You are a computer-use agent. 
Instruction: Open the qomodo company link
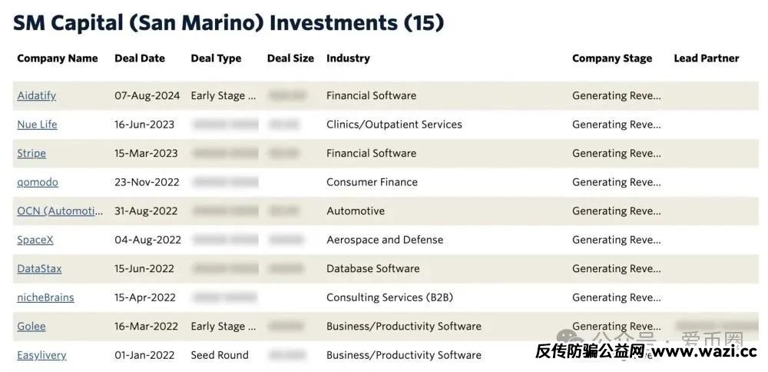point(38,182)
